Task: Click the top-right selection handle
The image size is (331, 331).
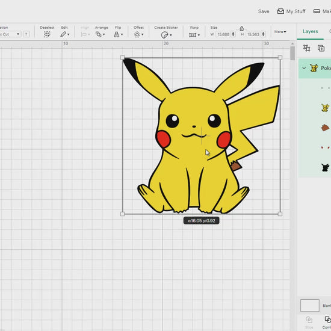Action: pyautogui.click(x=280, y=58)
